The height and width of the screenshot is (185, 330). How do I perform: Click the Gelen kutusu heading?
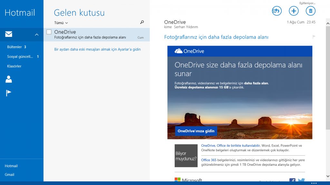tap(79, 13)
